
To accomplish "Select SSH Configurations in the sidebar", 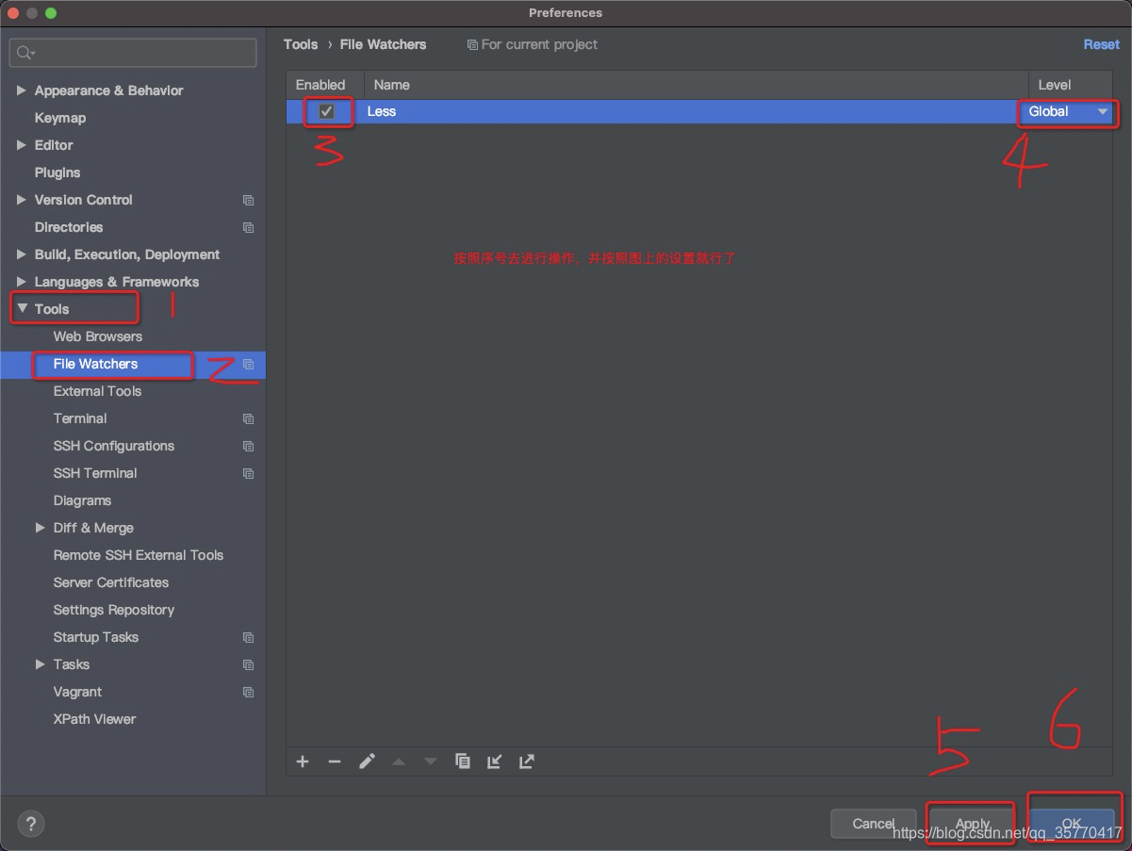I will pos(113,446).
